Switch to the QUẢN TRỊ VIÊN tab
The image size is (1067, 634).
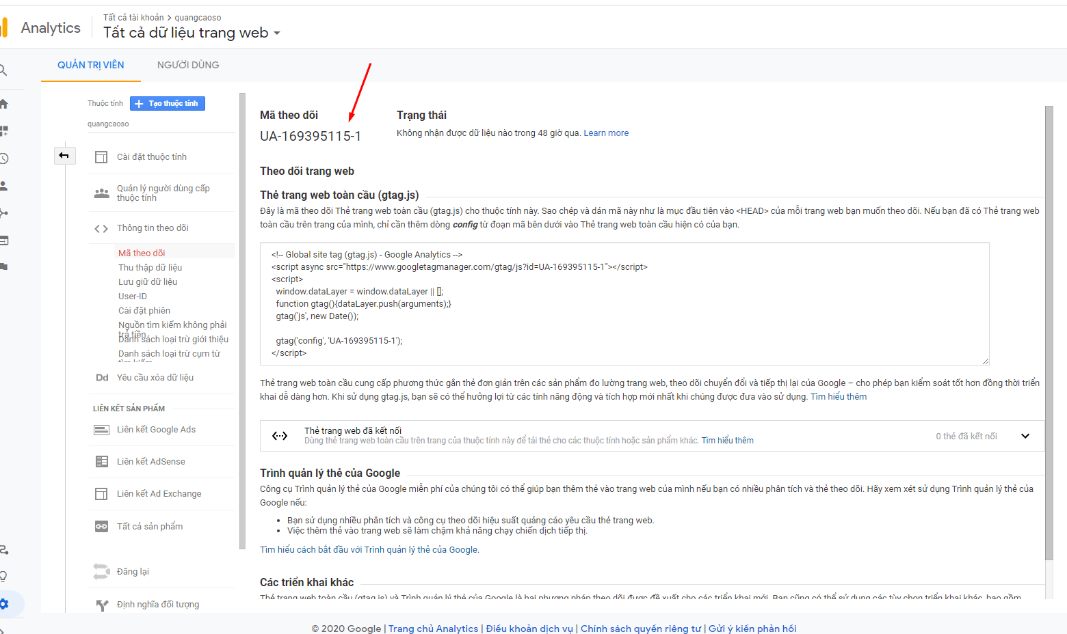[91, 66]
